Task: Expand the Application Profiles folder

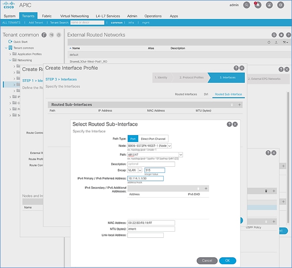Action: [x=10, y=54]
